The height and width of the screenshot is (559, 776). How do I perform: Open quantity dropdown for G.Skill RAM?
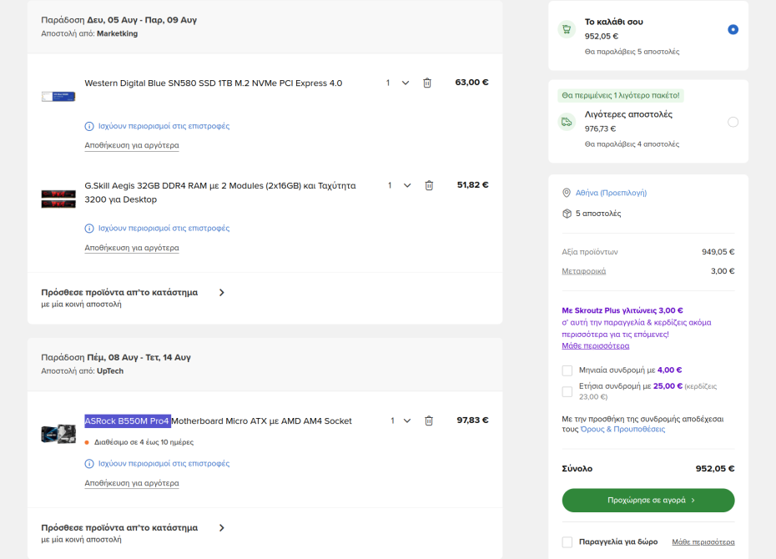click(x=407, y=185)
